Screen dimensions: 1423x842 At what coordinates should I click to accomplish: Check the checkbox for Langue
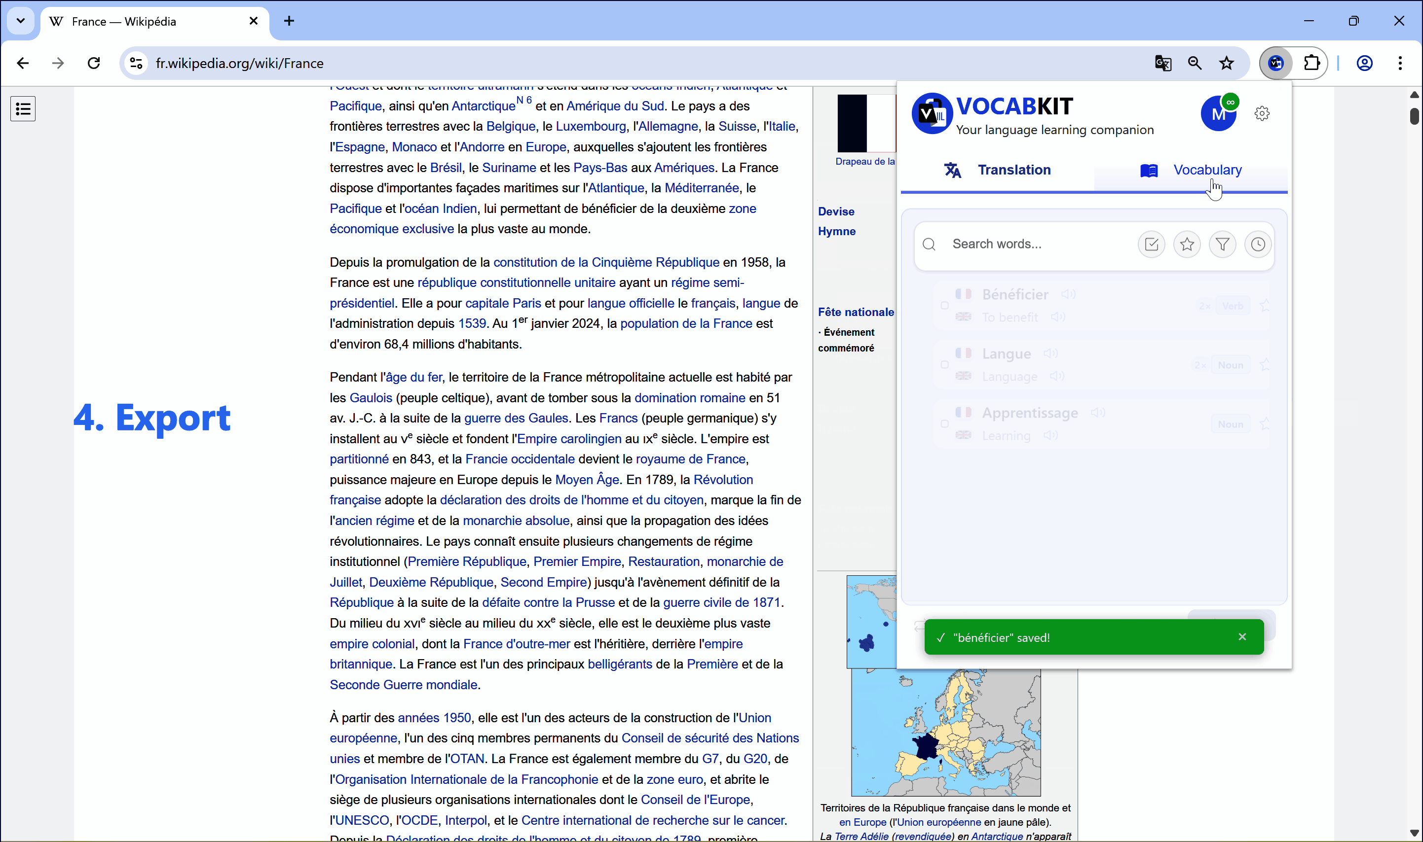[944, 365]
